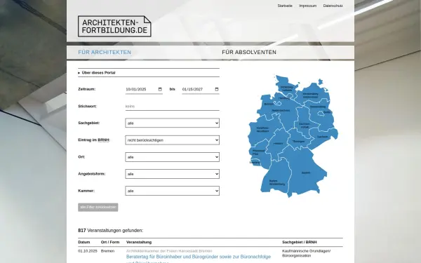
Task: Click the 'Ort / Form' column header
Action: click(x=110, y=242)
